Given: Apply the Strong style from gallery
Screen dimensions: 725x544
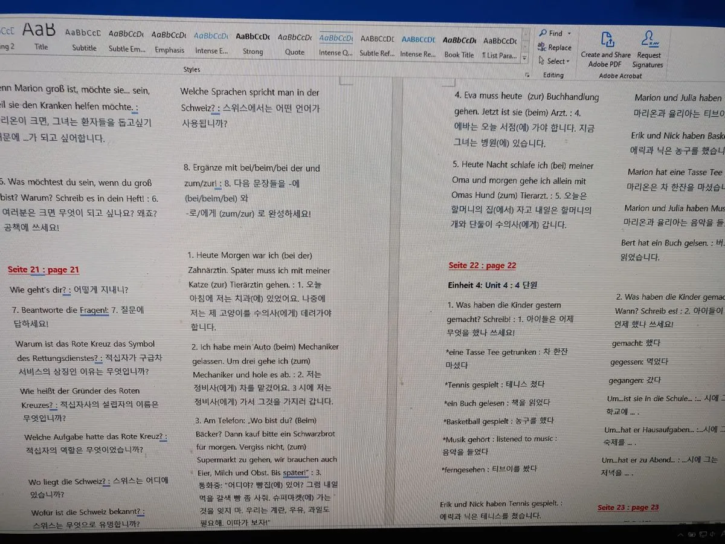Looking at the screenshot, I should tap(253, 42).
